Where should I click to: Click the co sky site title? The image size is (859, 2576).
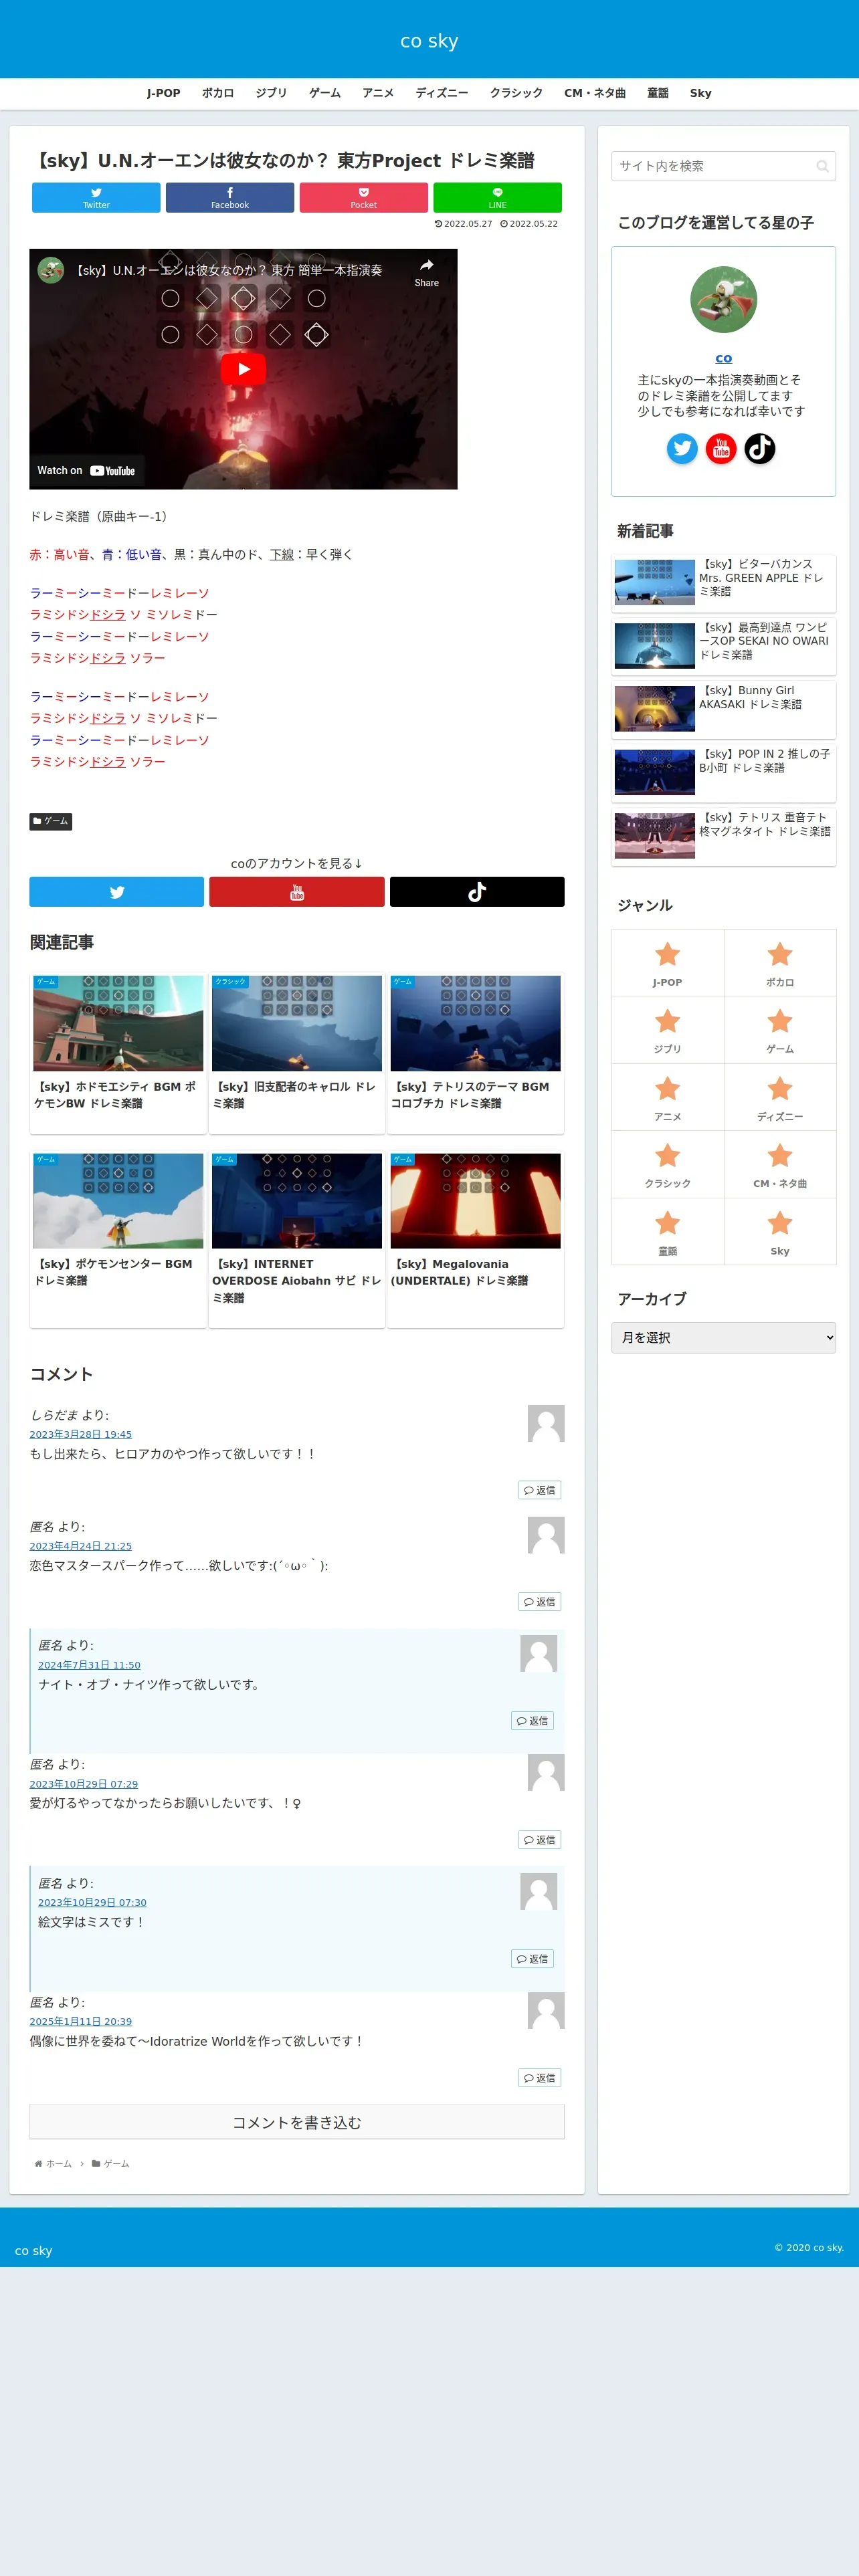click(x=429, y=41)
